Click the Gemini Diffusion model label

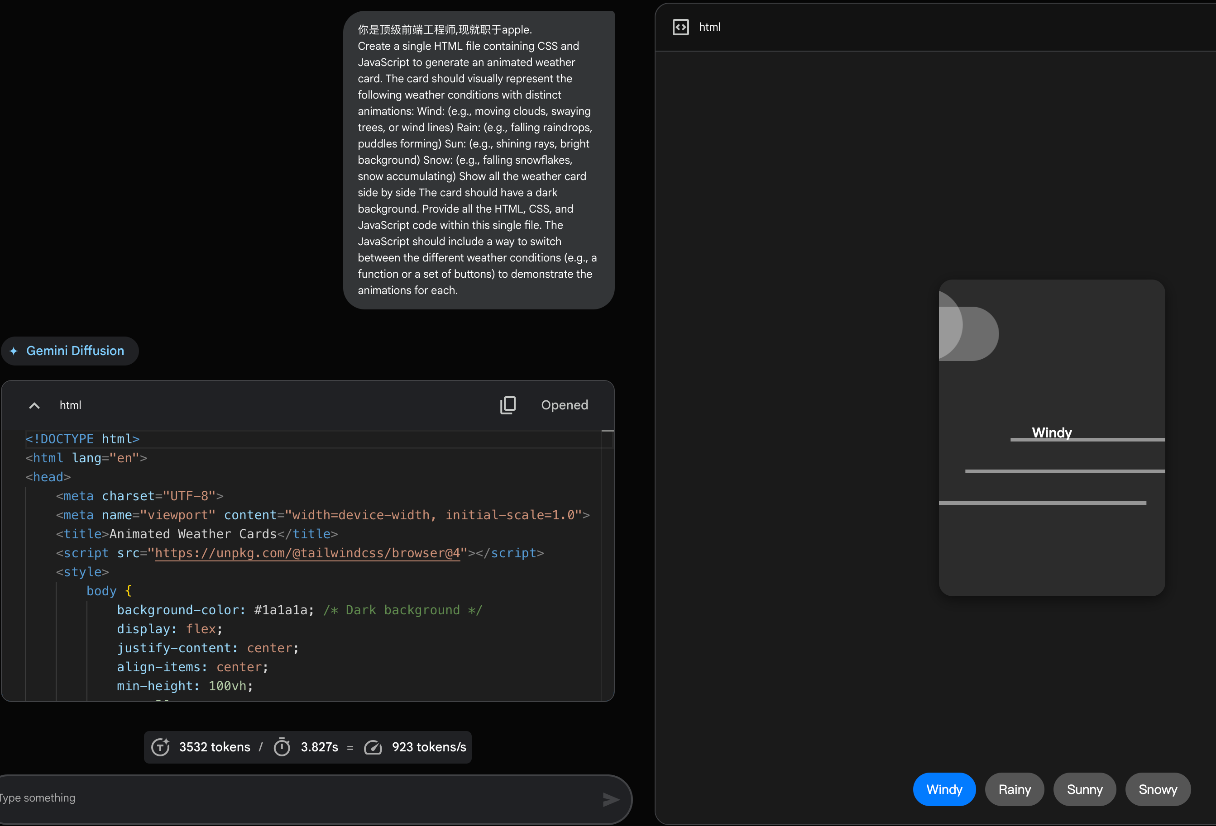pos(75,351)
